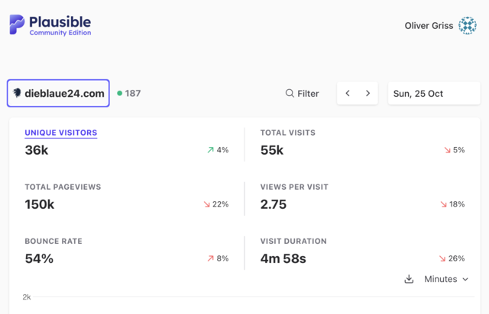Viewport: 489px width, 314px height.
Task: Click the Filter button
Action: point(302,93)
